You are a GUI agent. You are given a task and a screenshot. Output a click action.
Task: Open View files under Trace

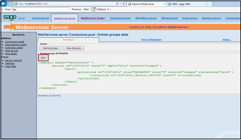(10, 66)
